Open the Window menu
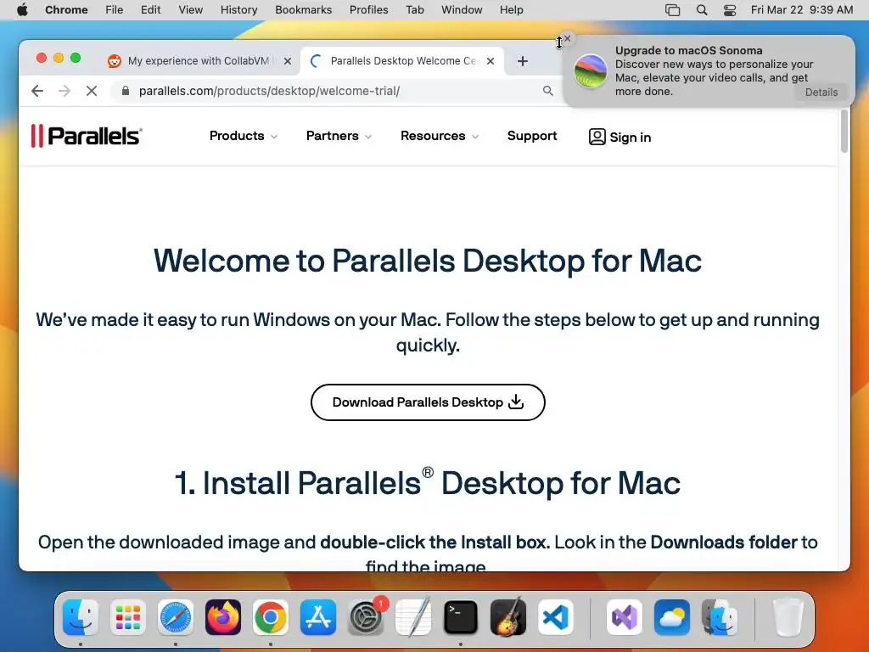This screenshot has height=652, width=869. pyautogui.click(x=462, y=10)
